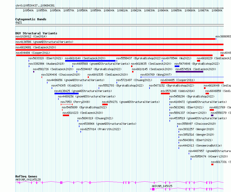Image resolution: width=231 pixels, height=192 pixels.
Task: Click the red nsv604485 variant bar
Action: pos(192,83)
